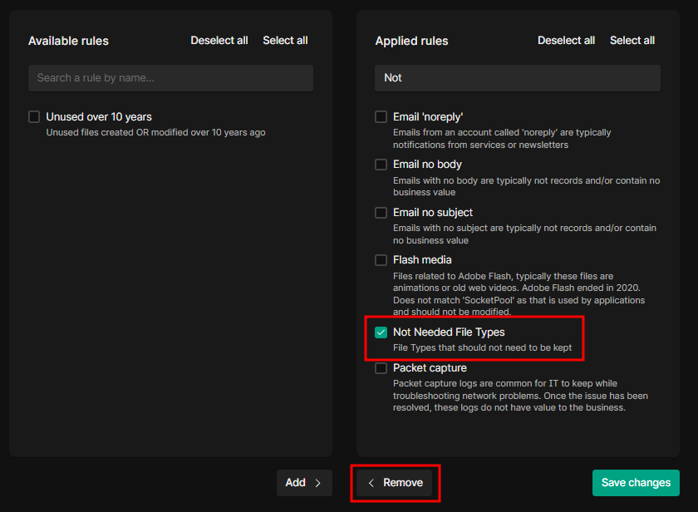Screen dimensions: 698x512
Task: Click the Add button
Action: tap(303, 483)
